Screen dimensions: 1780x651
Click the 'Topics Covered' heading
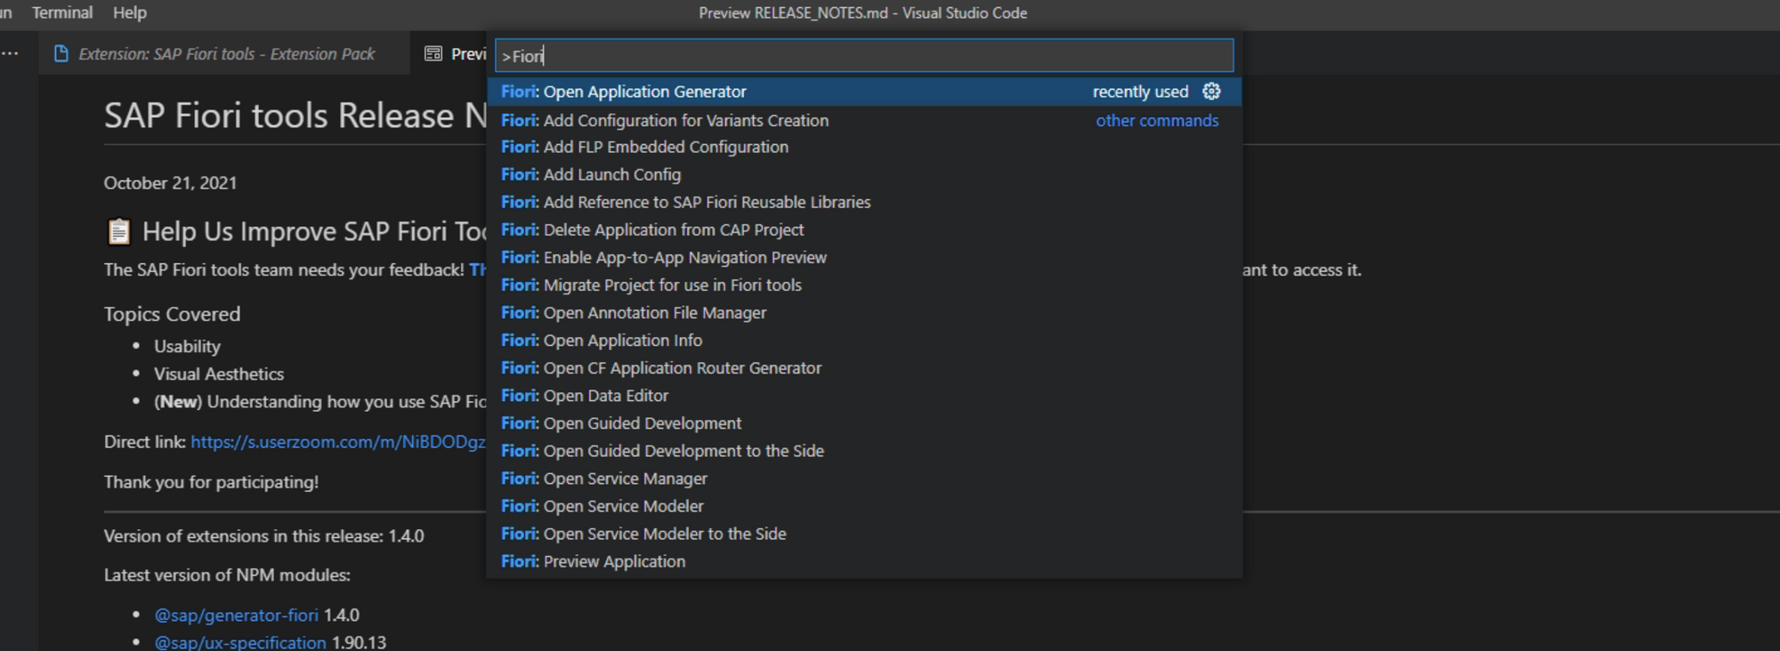pyautogui.click(x=172, y=314)
